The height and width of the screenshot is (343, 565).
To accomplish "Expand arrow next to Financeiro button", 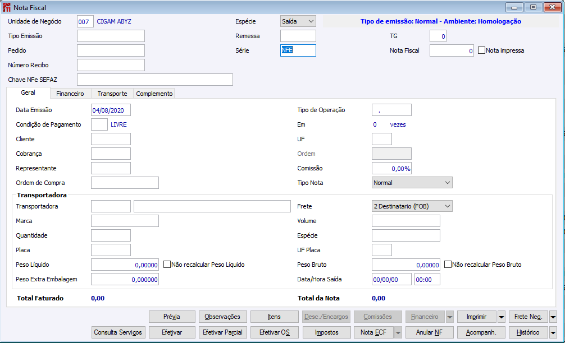I will click(450, 317).
